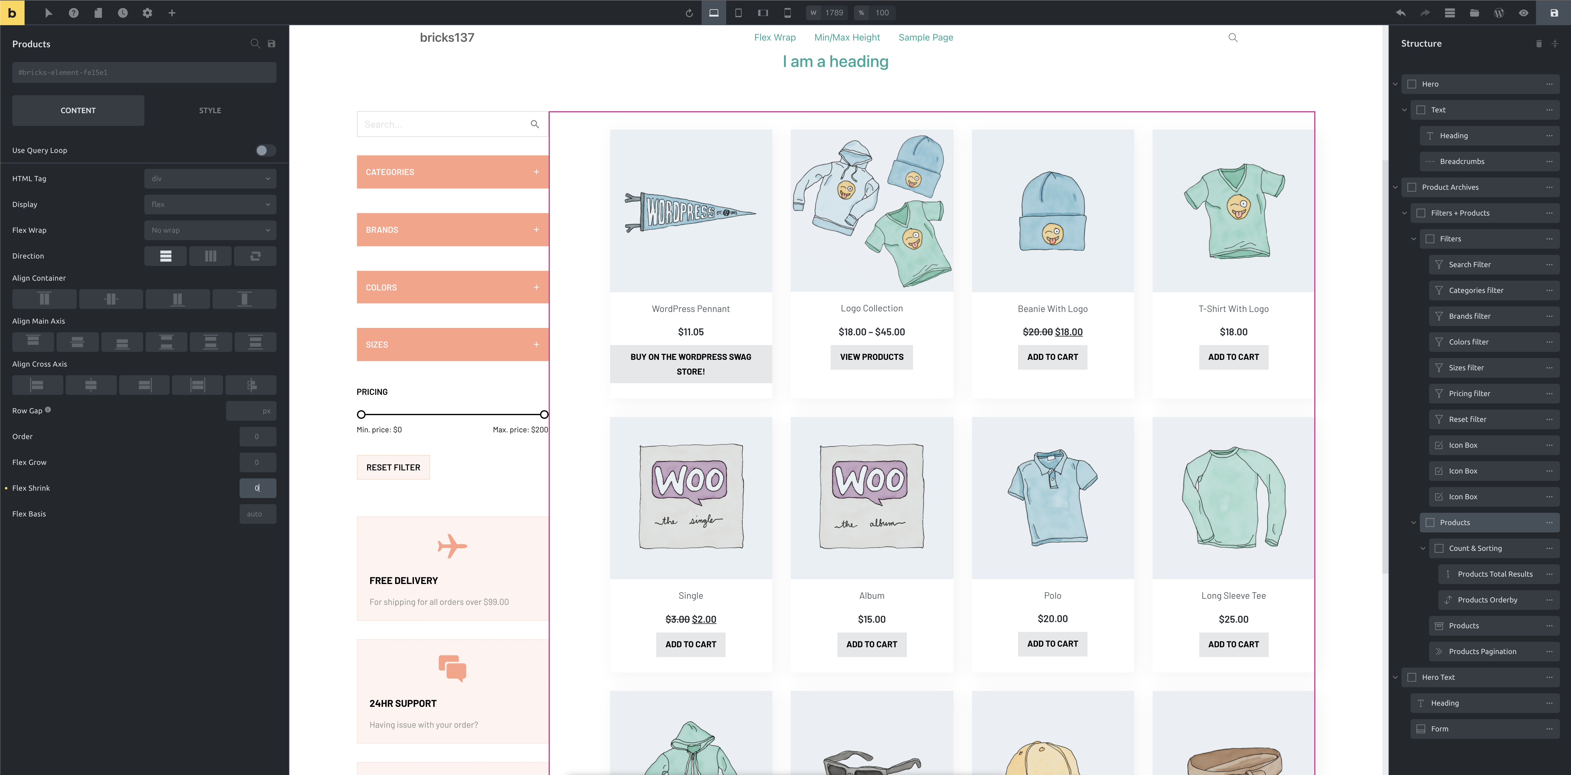
Task: Add Beanie With Logo to cart
Action: [1052, 357]
